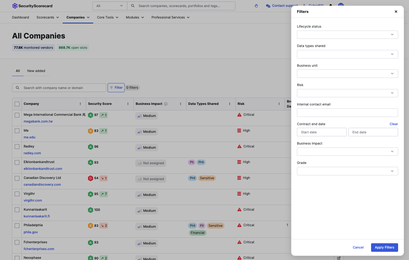This screenshot has height=260, width=409.
Task: Open the Business Impact column options menu
Action: (181, 104)
